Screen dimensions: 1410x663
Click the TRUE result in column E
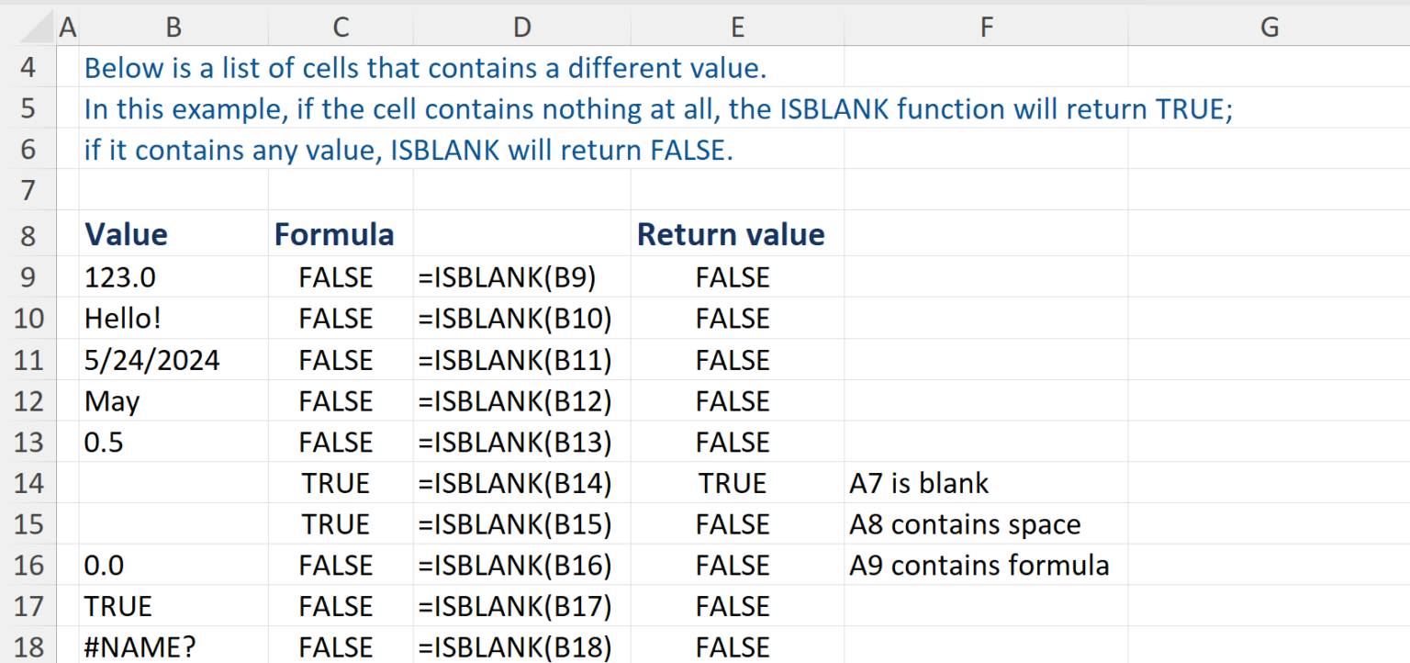(732, 483)
